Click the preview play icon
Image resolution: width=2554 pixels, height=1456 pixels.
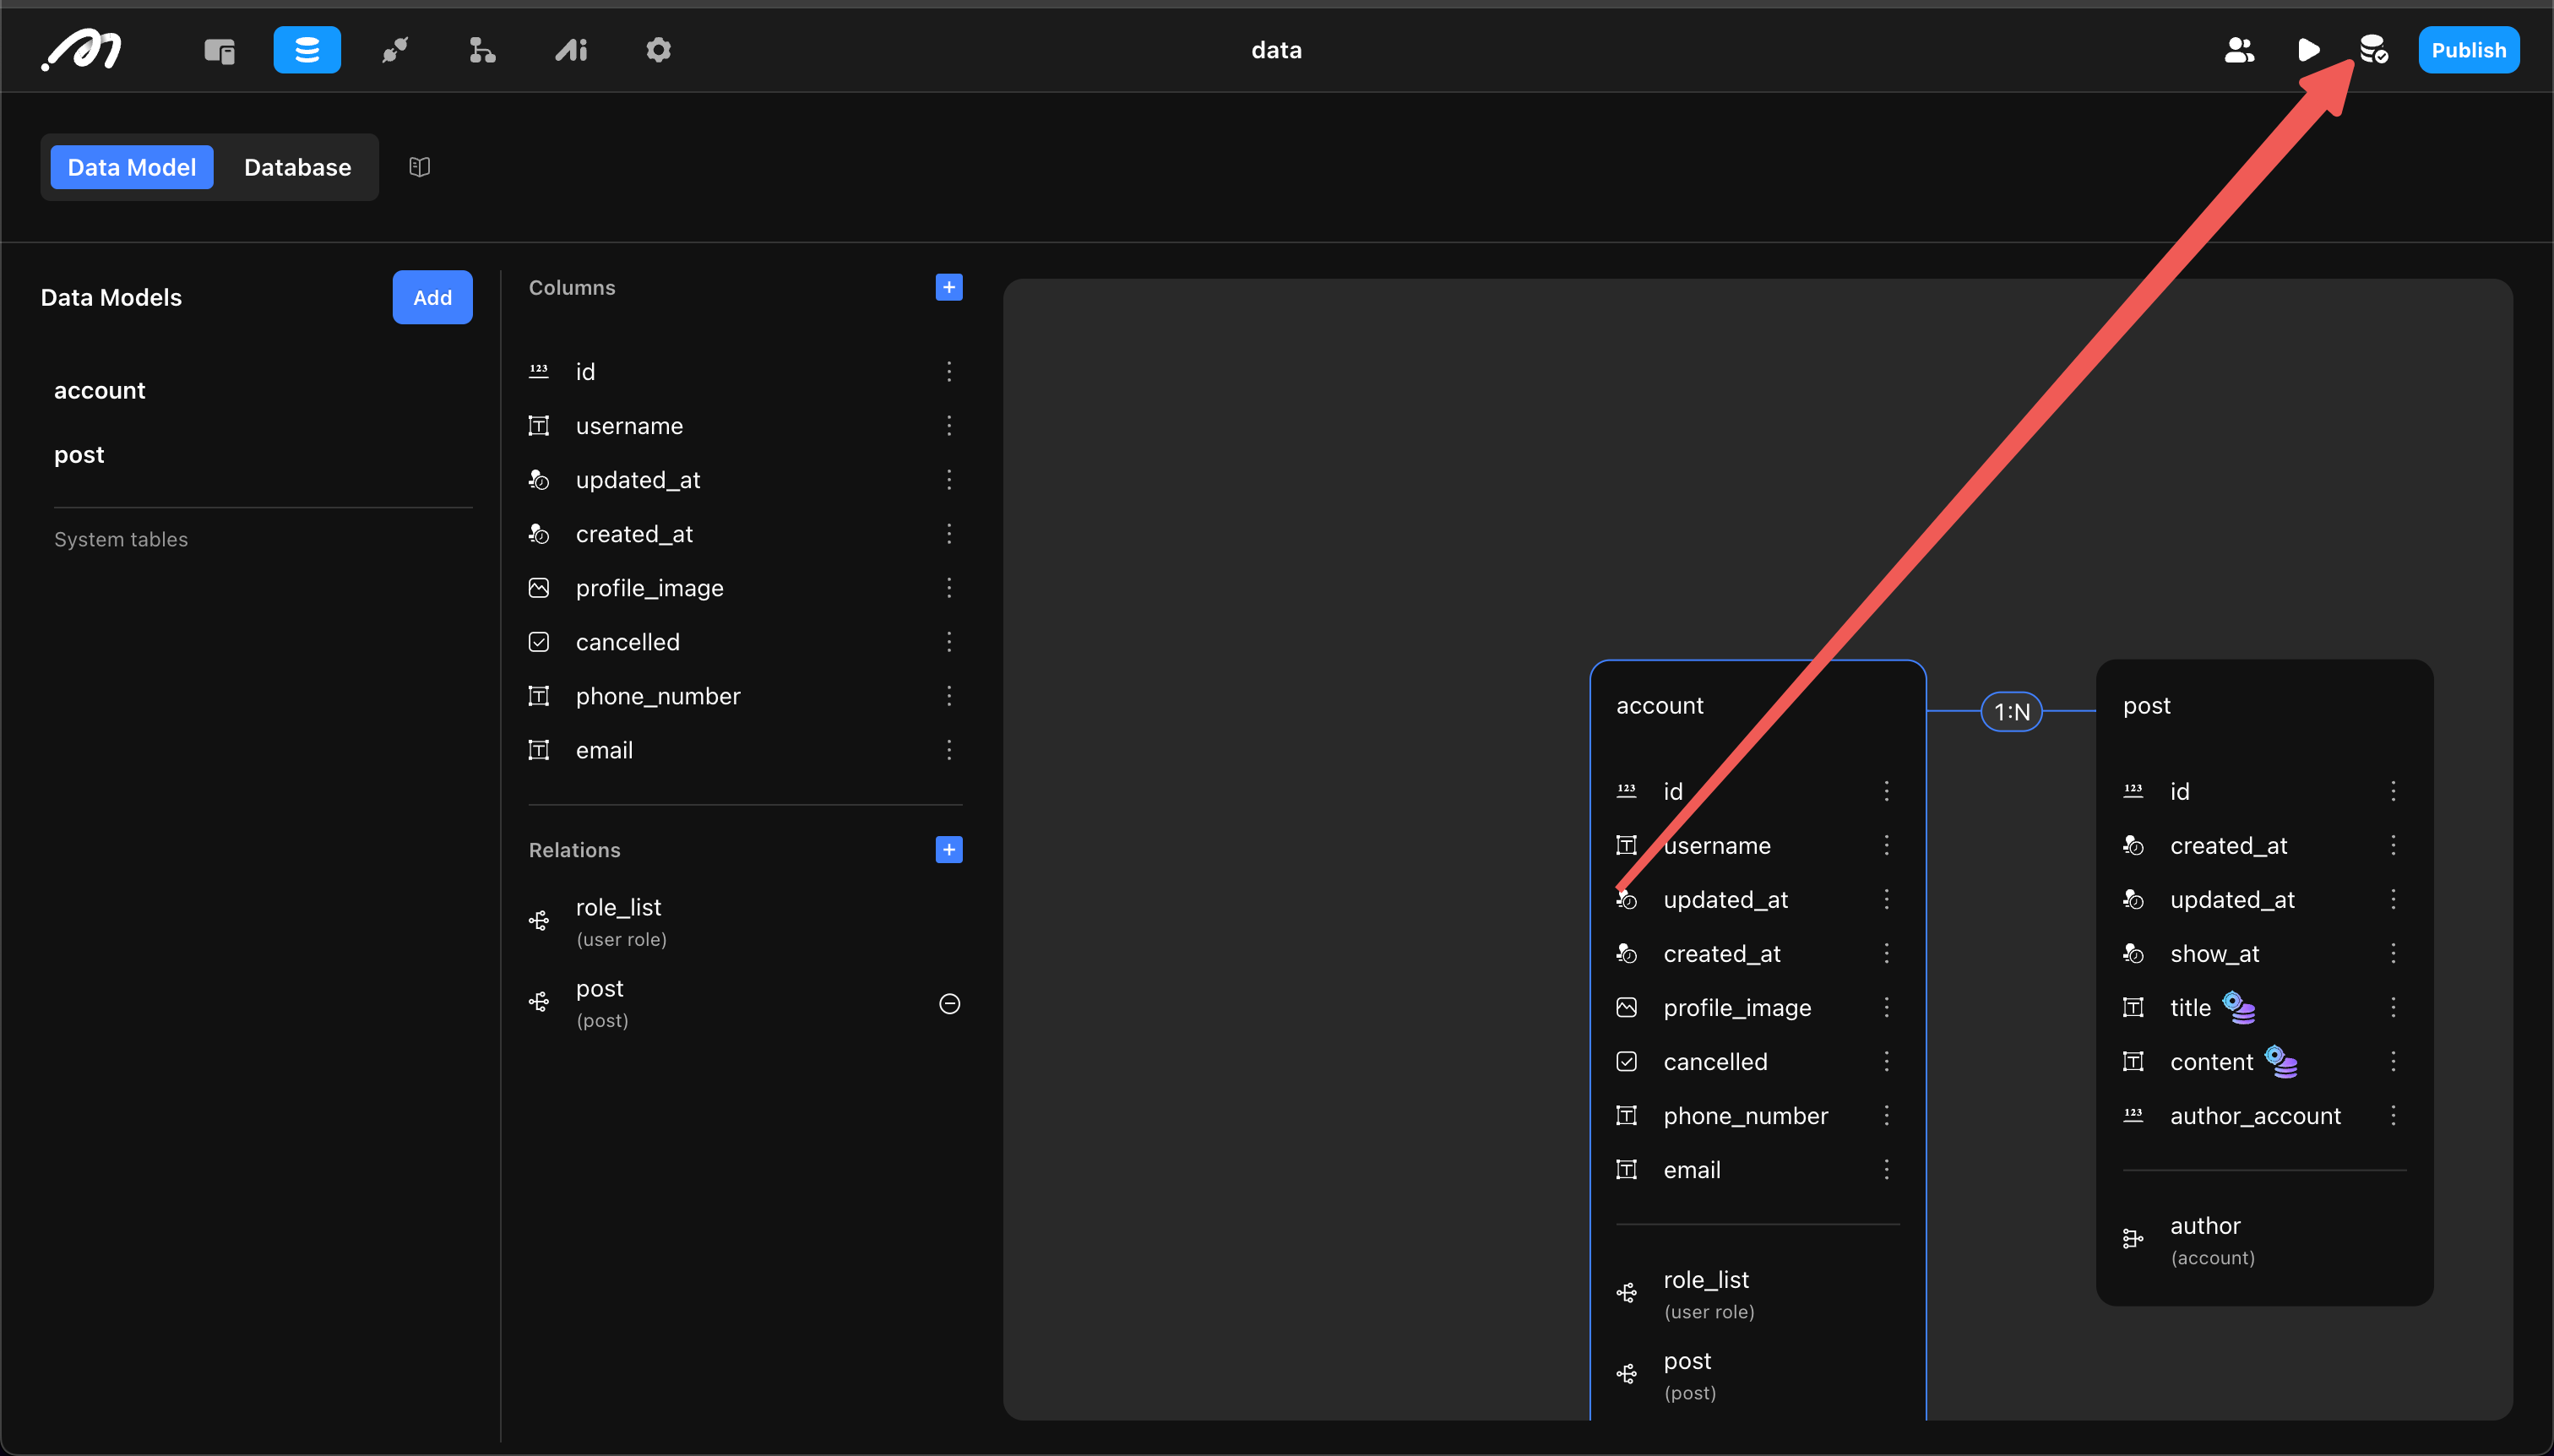pos(2308,50)
